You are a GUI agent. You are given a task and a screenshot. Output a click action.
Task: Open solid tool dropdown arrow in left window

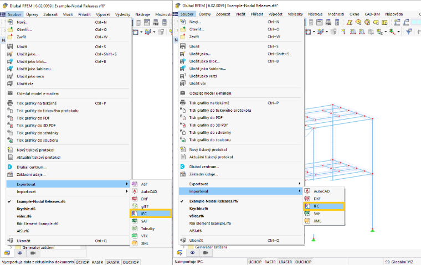click(x=154, y=32)
